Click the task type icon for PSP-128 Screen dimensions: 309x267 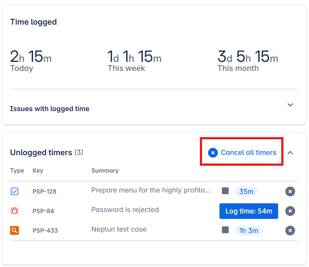click(x=15, y=191)
